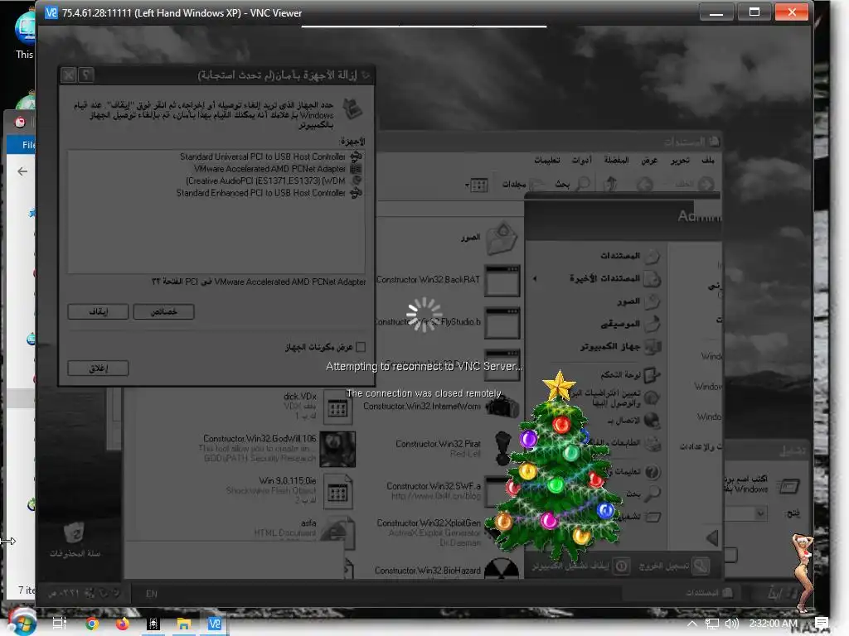Click the إغلاق (Close) button in the dialog

(x=98, y=368)
